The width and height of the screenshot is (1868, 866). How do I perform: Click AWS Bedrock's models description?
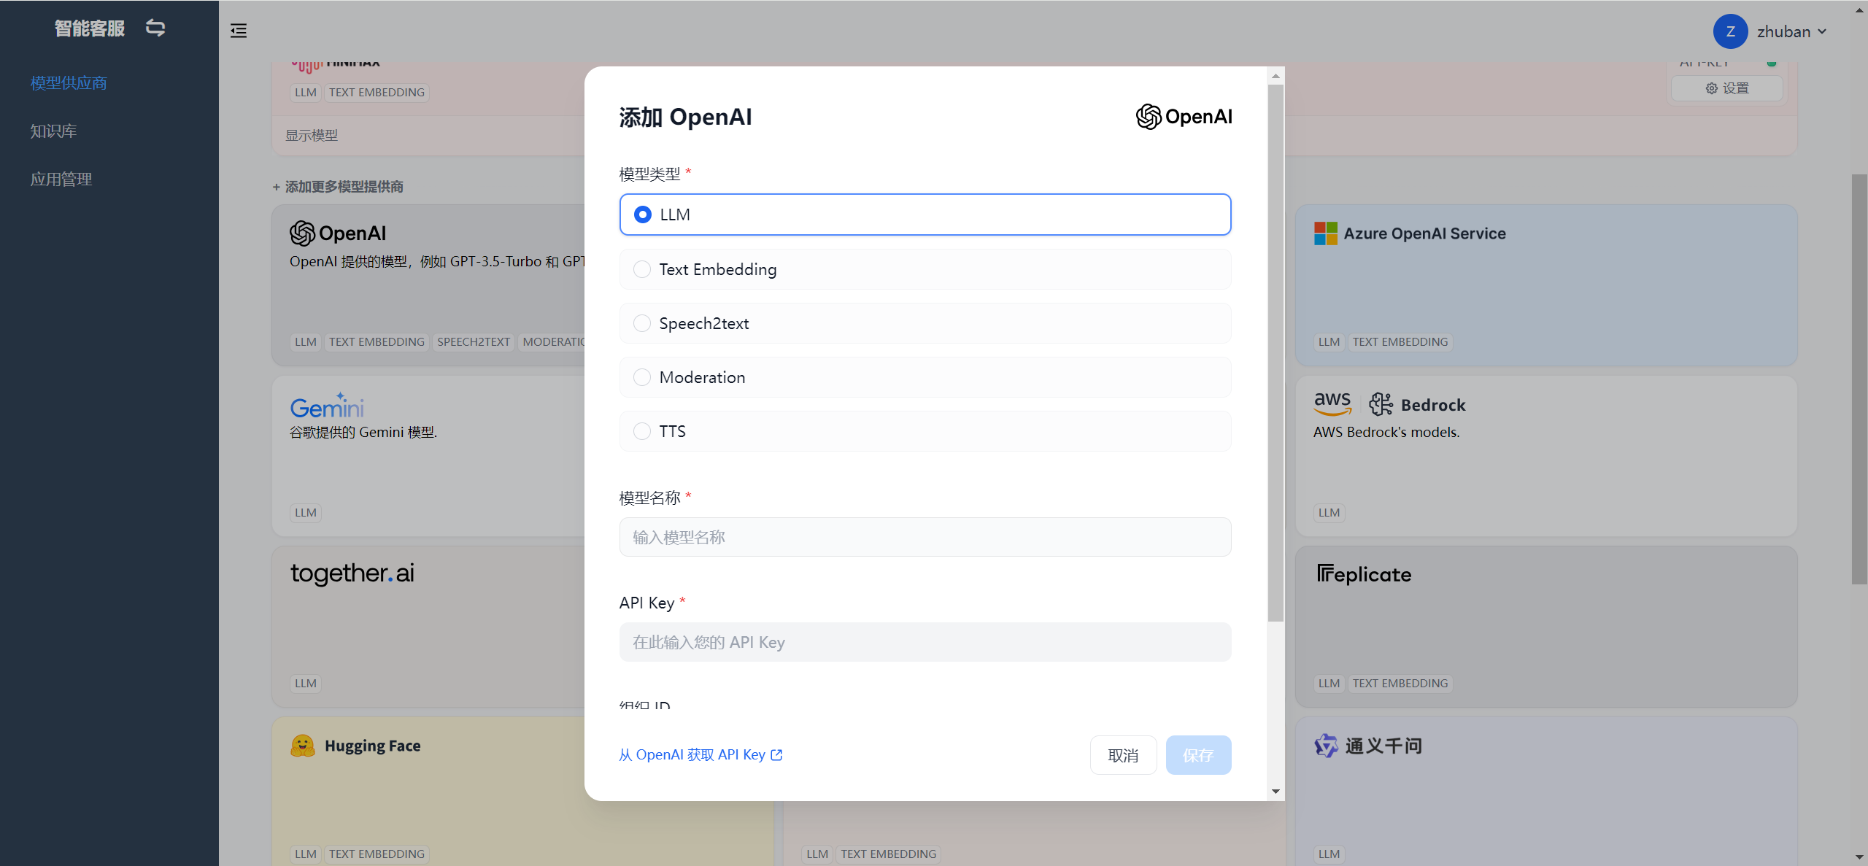click(x=1386, y=433)
